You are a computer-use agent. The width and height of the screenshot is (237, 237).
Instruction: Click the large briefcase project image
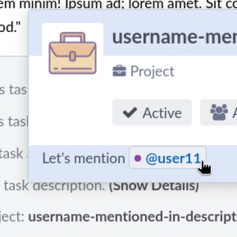click(72, 53)
